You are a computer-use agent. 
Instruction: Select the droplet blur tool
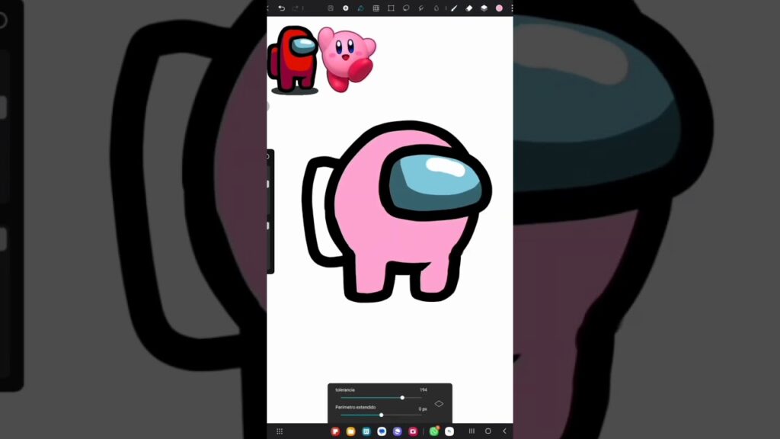[436, 8]
